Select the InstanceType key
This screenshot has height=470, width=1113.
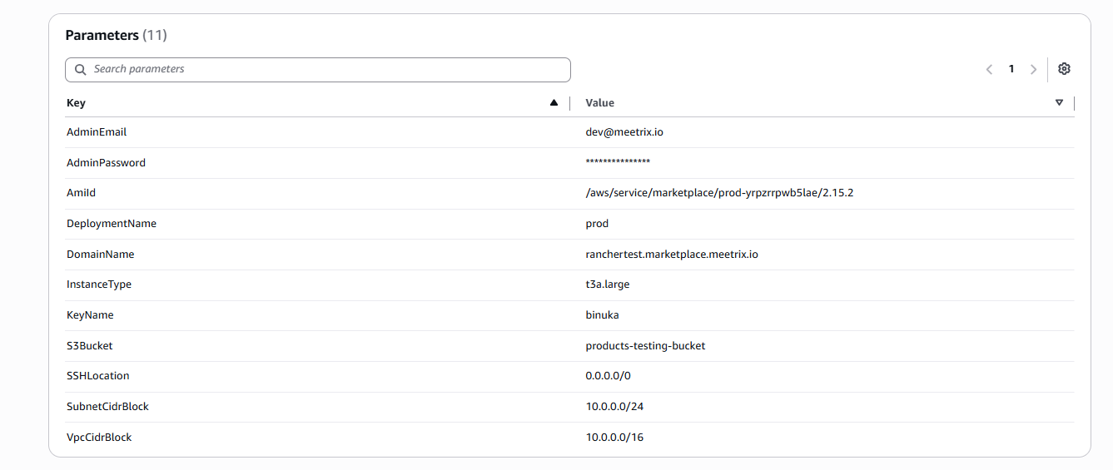99,284
